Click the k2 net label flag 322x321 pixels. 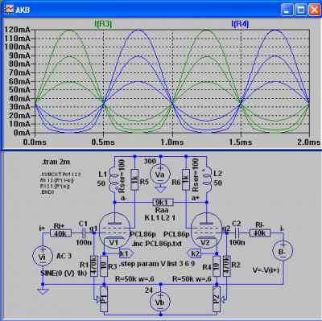click(x=194, y=253)
